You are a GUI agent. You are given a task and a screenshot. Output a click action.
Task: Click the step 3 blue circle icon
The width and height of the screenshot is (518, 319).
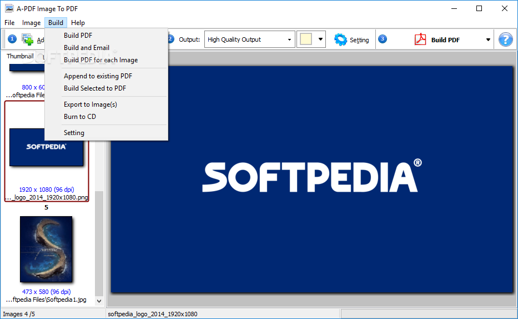382,39
